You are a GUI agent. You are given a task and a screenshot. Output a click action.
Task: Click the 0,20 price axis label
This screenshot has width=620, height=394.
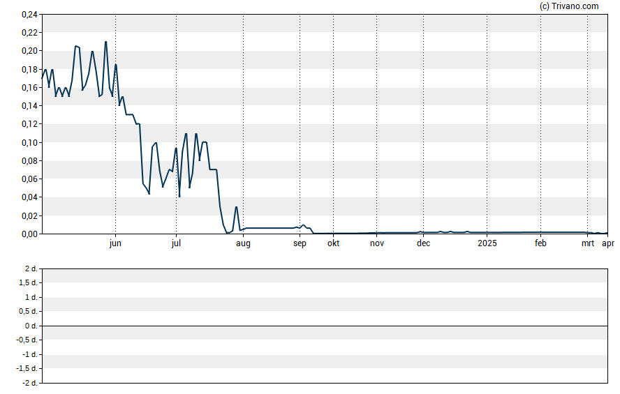[x=29, y=51]
